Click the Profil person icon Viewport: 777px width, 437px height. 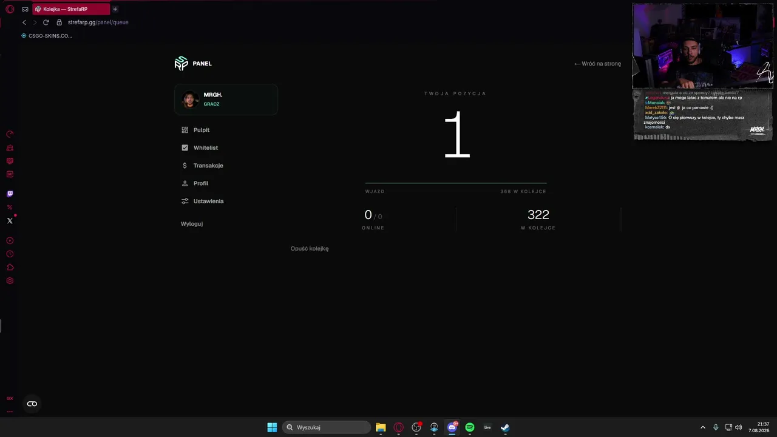185,183
